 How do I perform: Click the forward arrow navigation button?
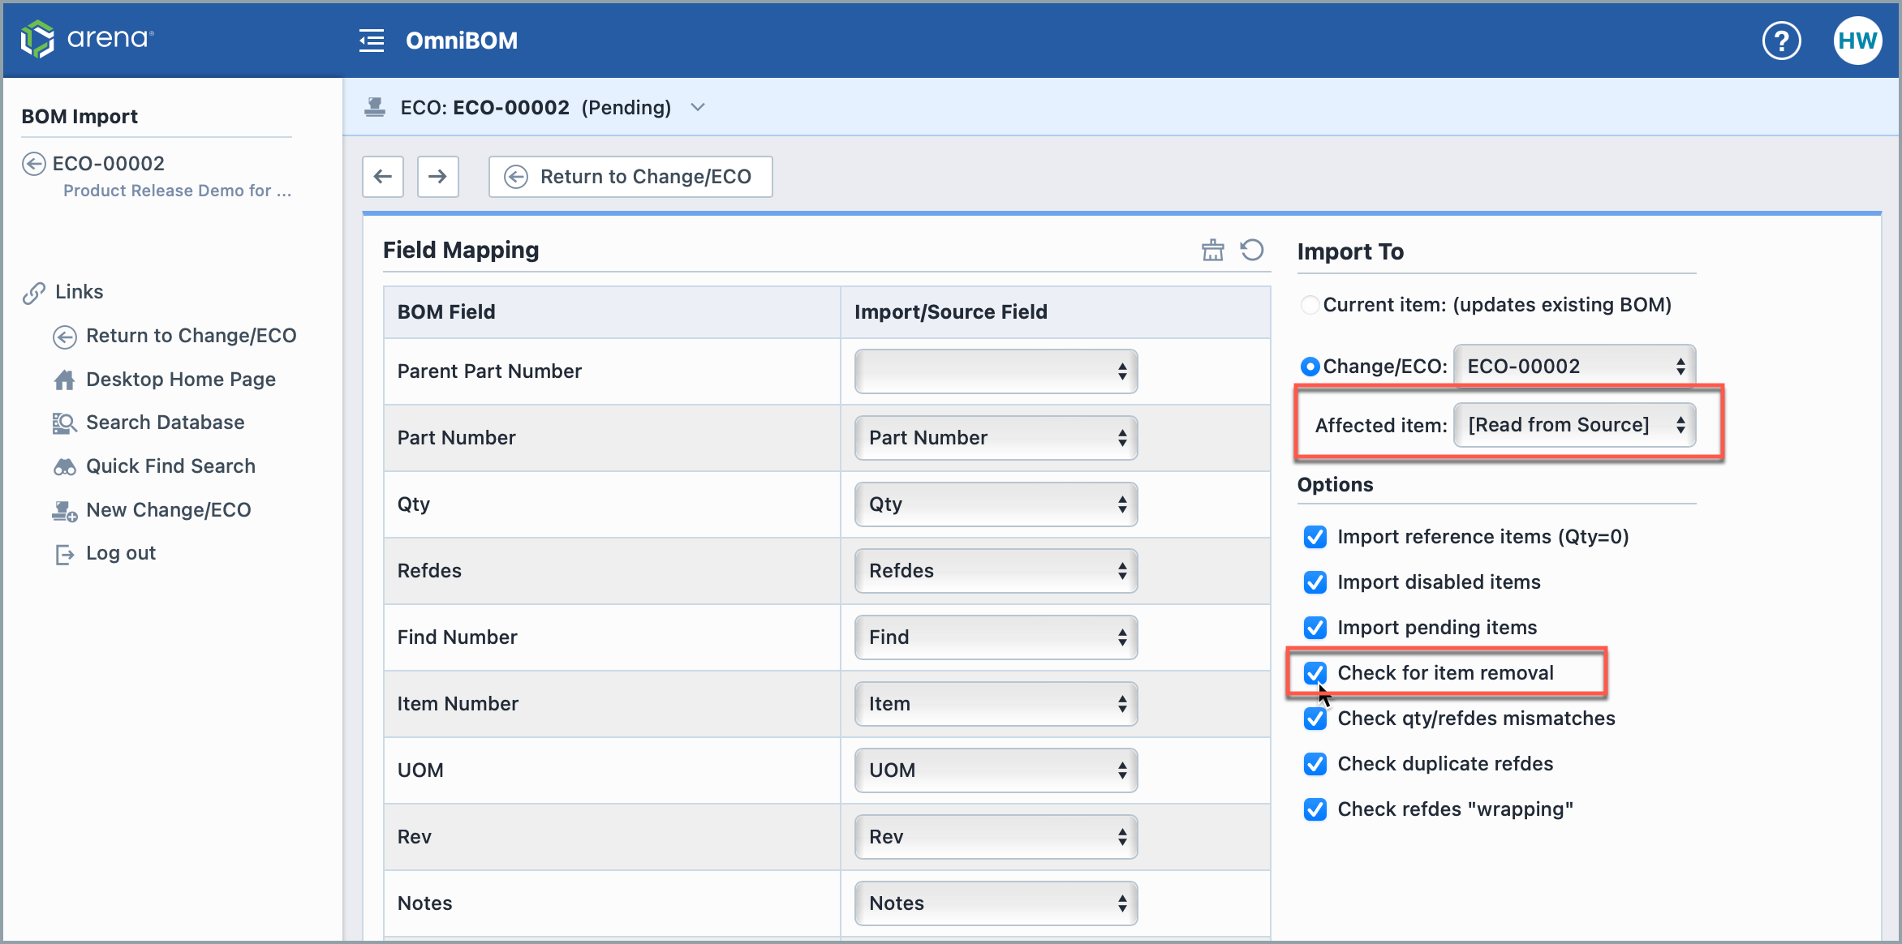pyautogui.click(x=438, y=177)
